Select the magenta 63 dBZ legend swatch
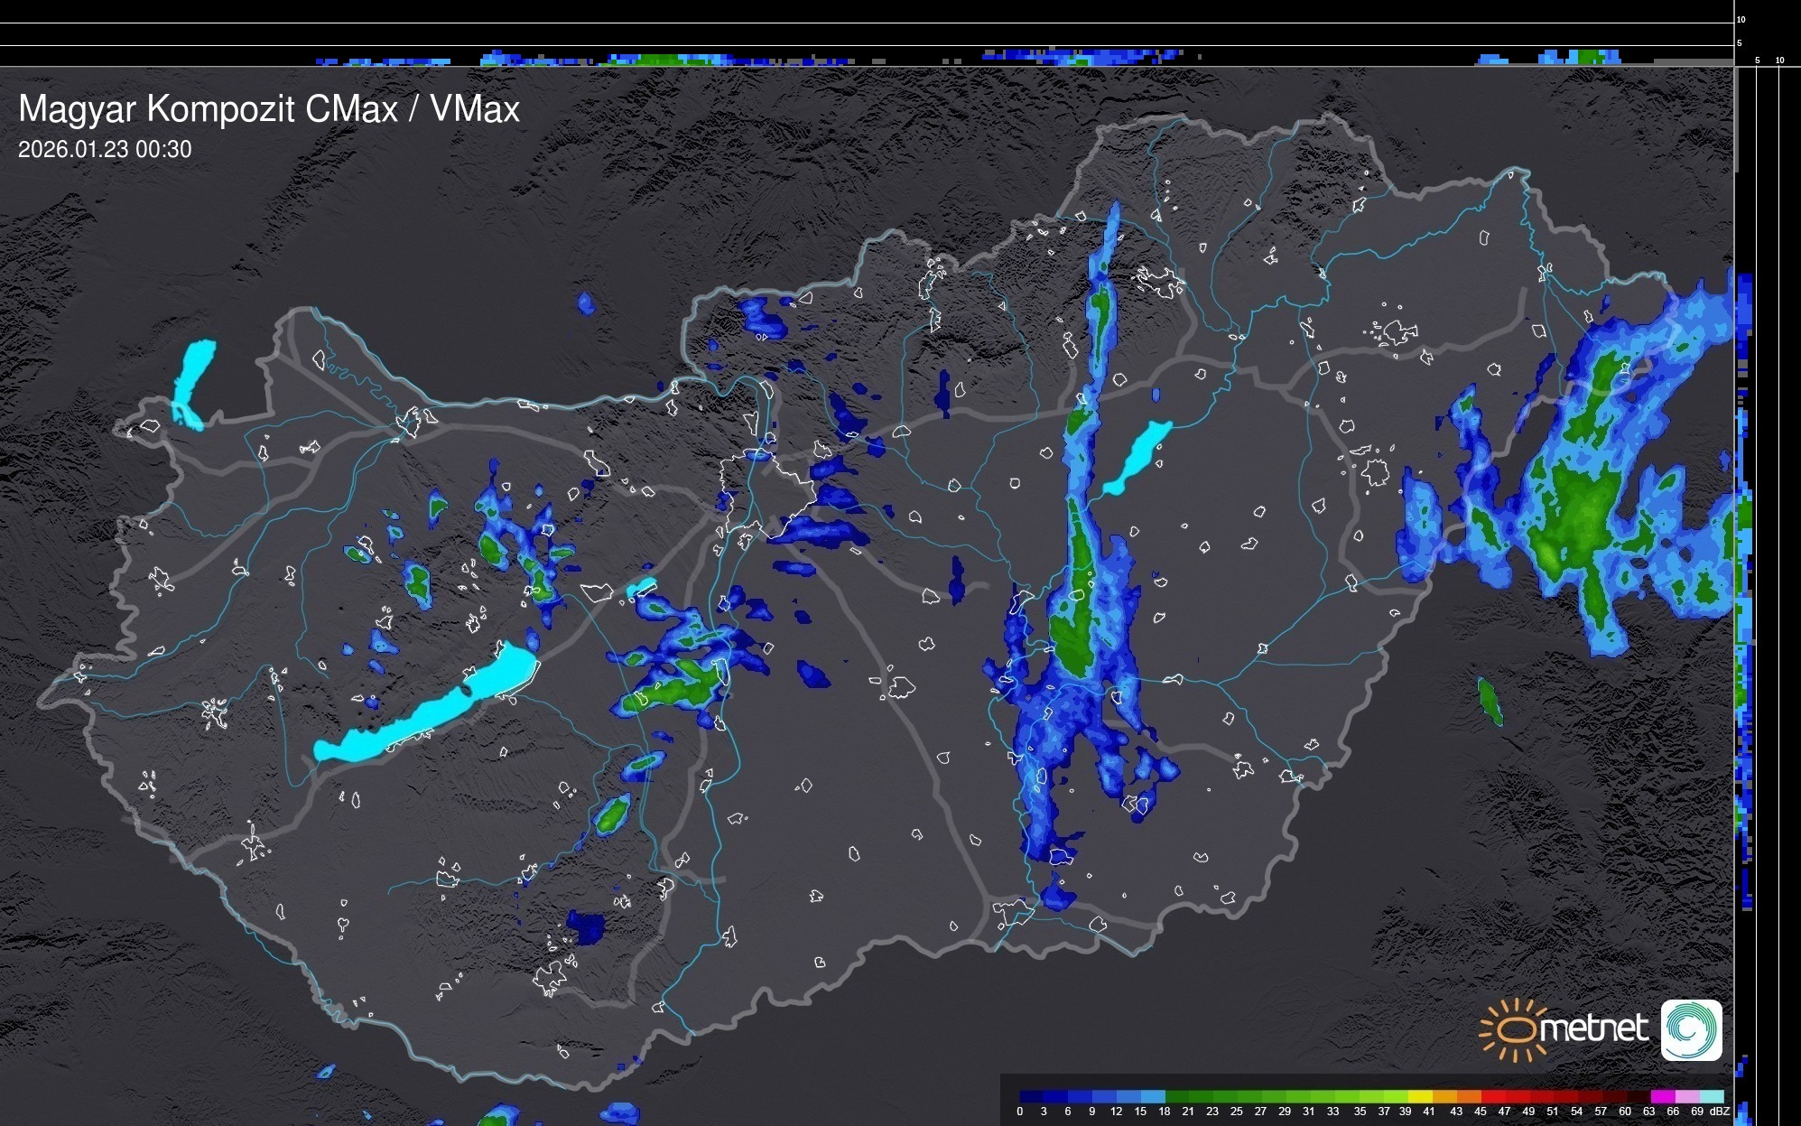 point(1663,1096)
